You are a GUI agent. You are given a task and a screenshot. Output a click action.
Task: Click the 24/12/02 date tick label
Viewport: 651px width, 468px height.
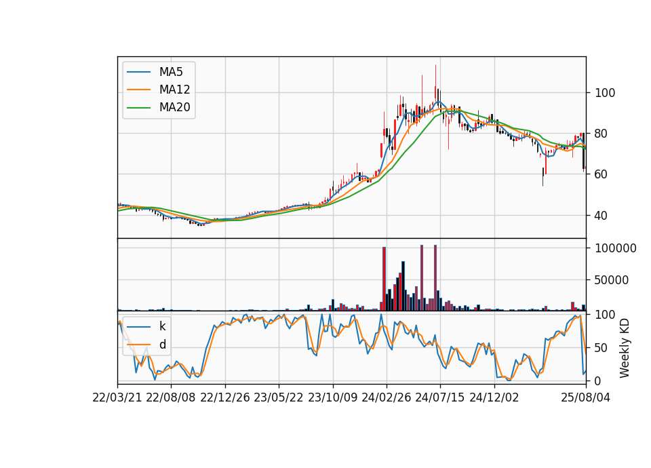pos(494,397)
